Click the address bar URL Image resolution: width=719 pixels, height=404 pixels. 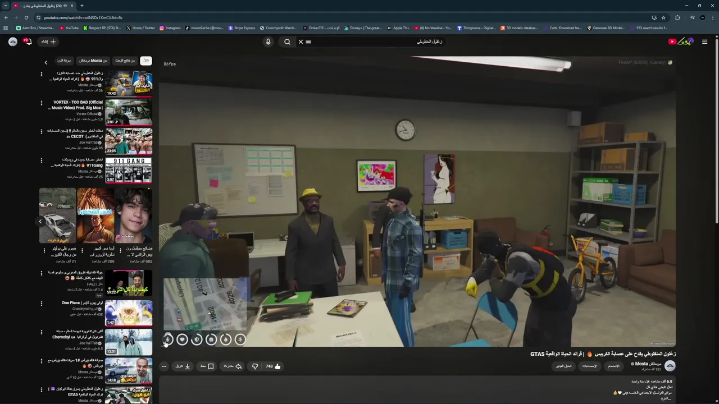click(x=83, y=17)
